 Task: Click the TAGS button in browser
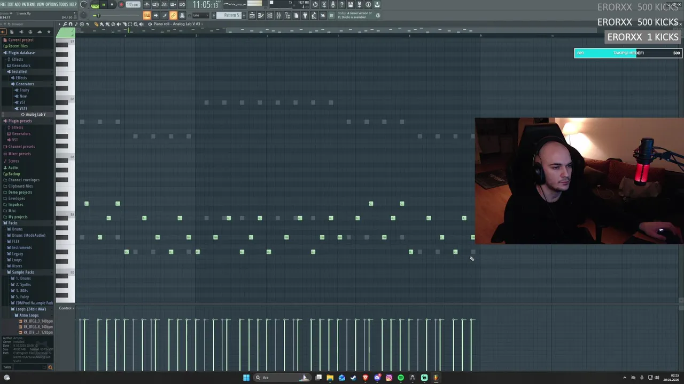tap(7, 367)
